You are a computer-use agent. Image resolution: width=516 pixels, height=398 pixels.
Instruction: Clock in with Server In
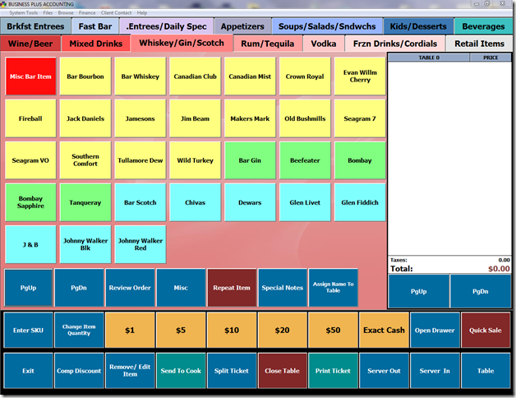[x=435, y=371]
